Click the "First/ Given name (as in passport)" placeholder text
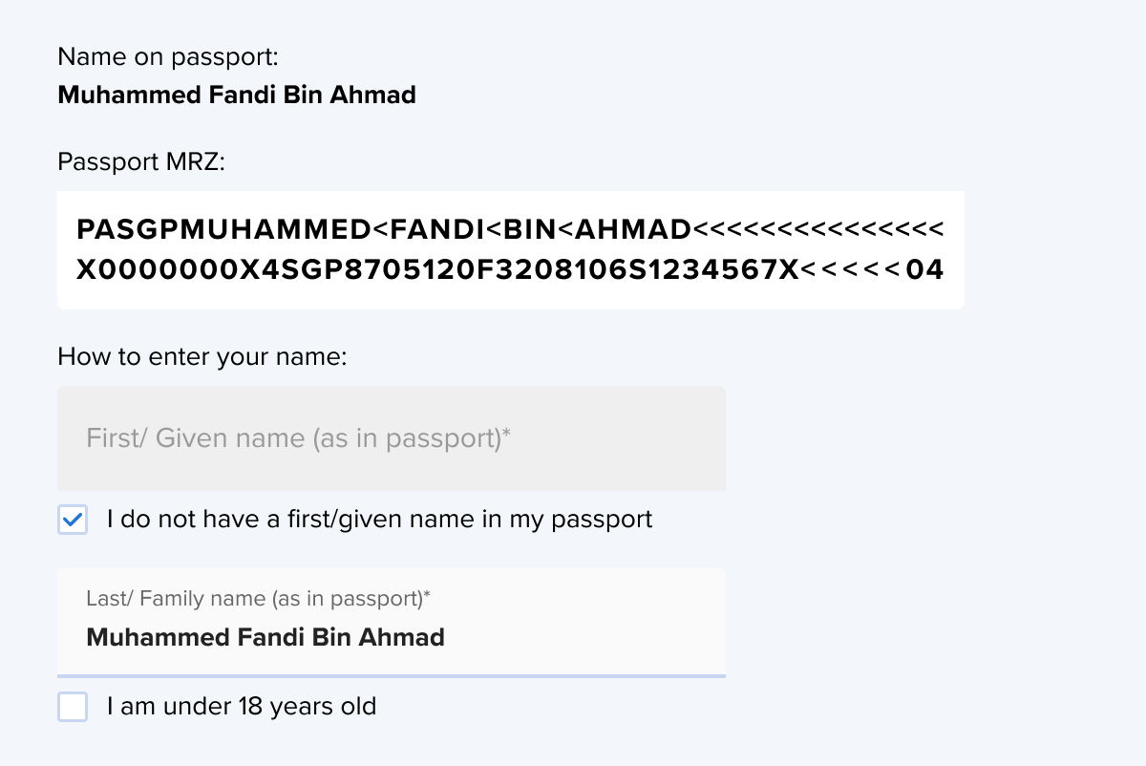Image resolution: width=1146 pixels, height=766 pixels. [298, 438]
